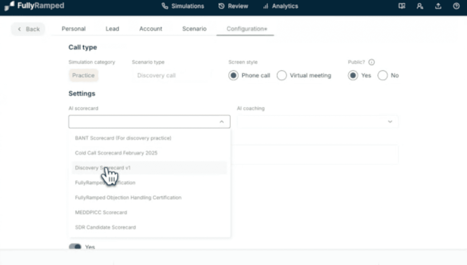Set Public to No
Image resolution: width=467 pixels, height=265 pixels.
(382, 75)
